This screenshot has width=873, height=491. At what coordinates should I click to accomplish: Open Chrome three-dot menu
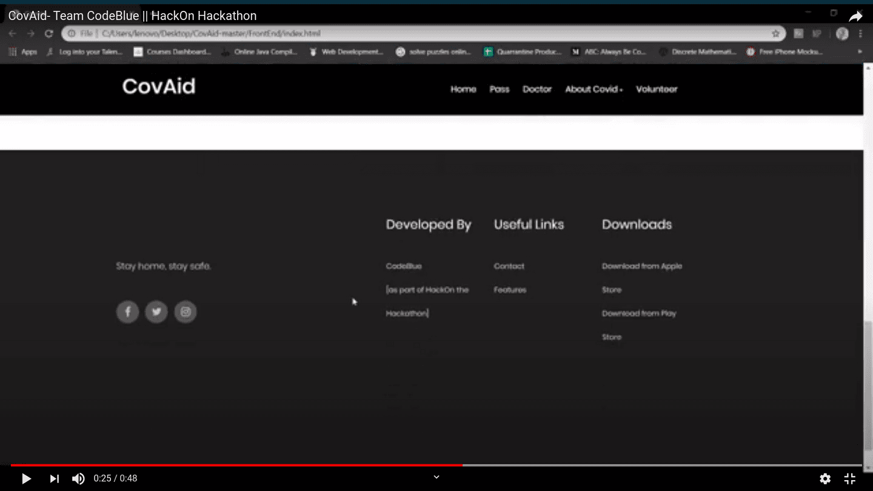click(860, 34)
